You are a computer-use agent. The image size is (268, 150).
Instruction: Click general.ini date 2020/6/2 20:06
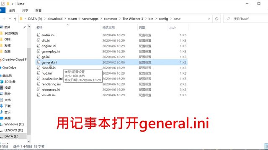[113, 62]
